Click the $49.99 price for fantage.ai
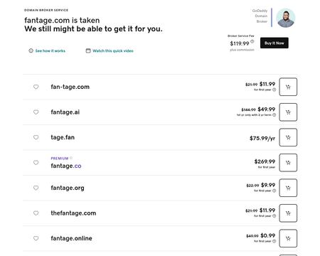320x256 pixels. (267, 110)
